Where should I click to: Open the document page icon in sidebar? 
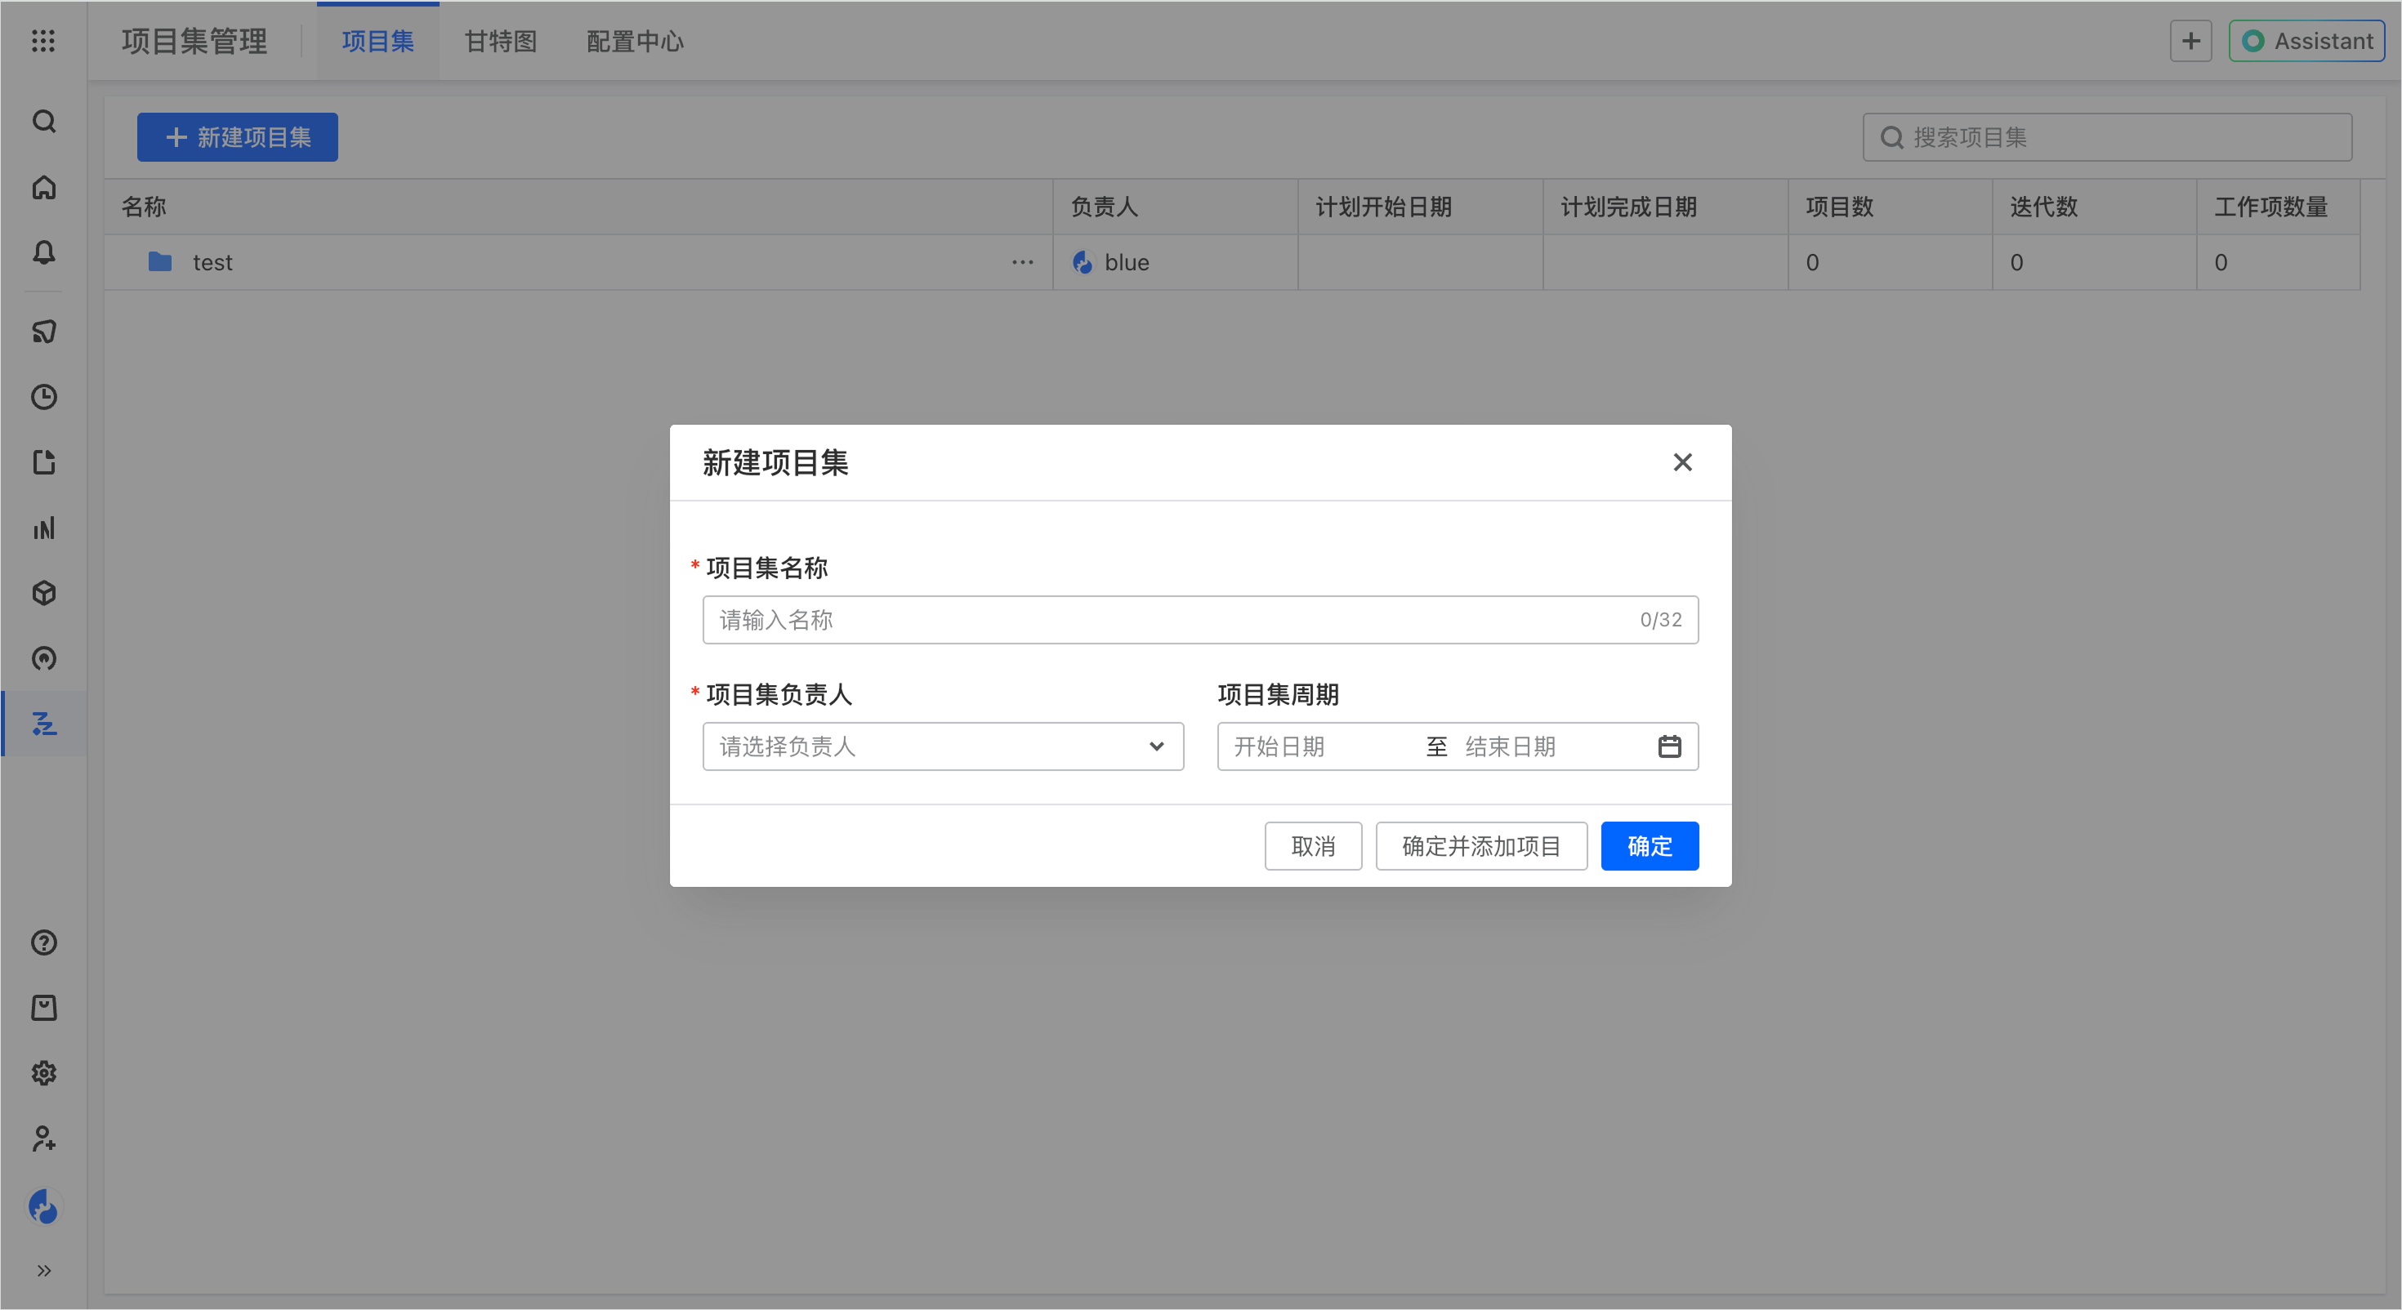click(x=44, y=462)
